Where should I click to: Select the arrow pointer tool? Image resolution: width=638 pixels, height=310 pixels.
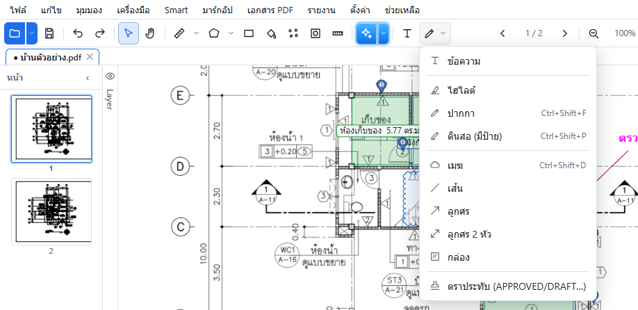coord(129,33)
